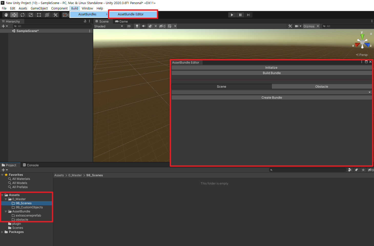Click the Search by Label tag icon
This screenshot has height=246, width=374.
point(356,170)
